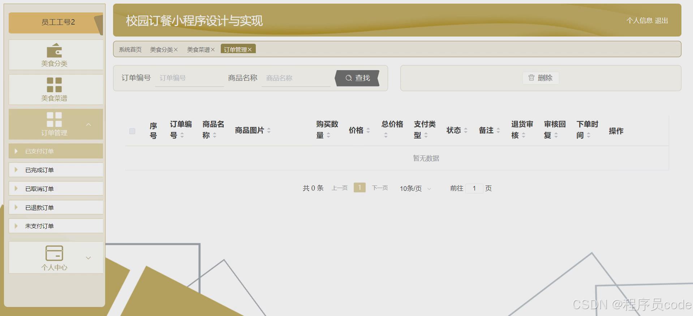Viewport: 693px width, 316px height.
Task: Focus the 订单编号 search input
Action: [x=190, y=78]
